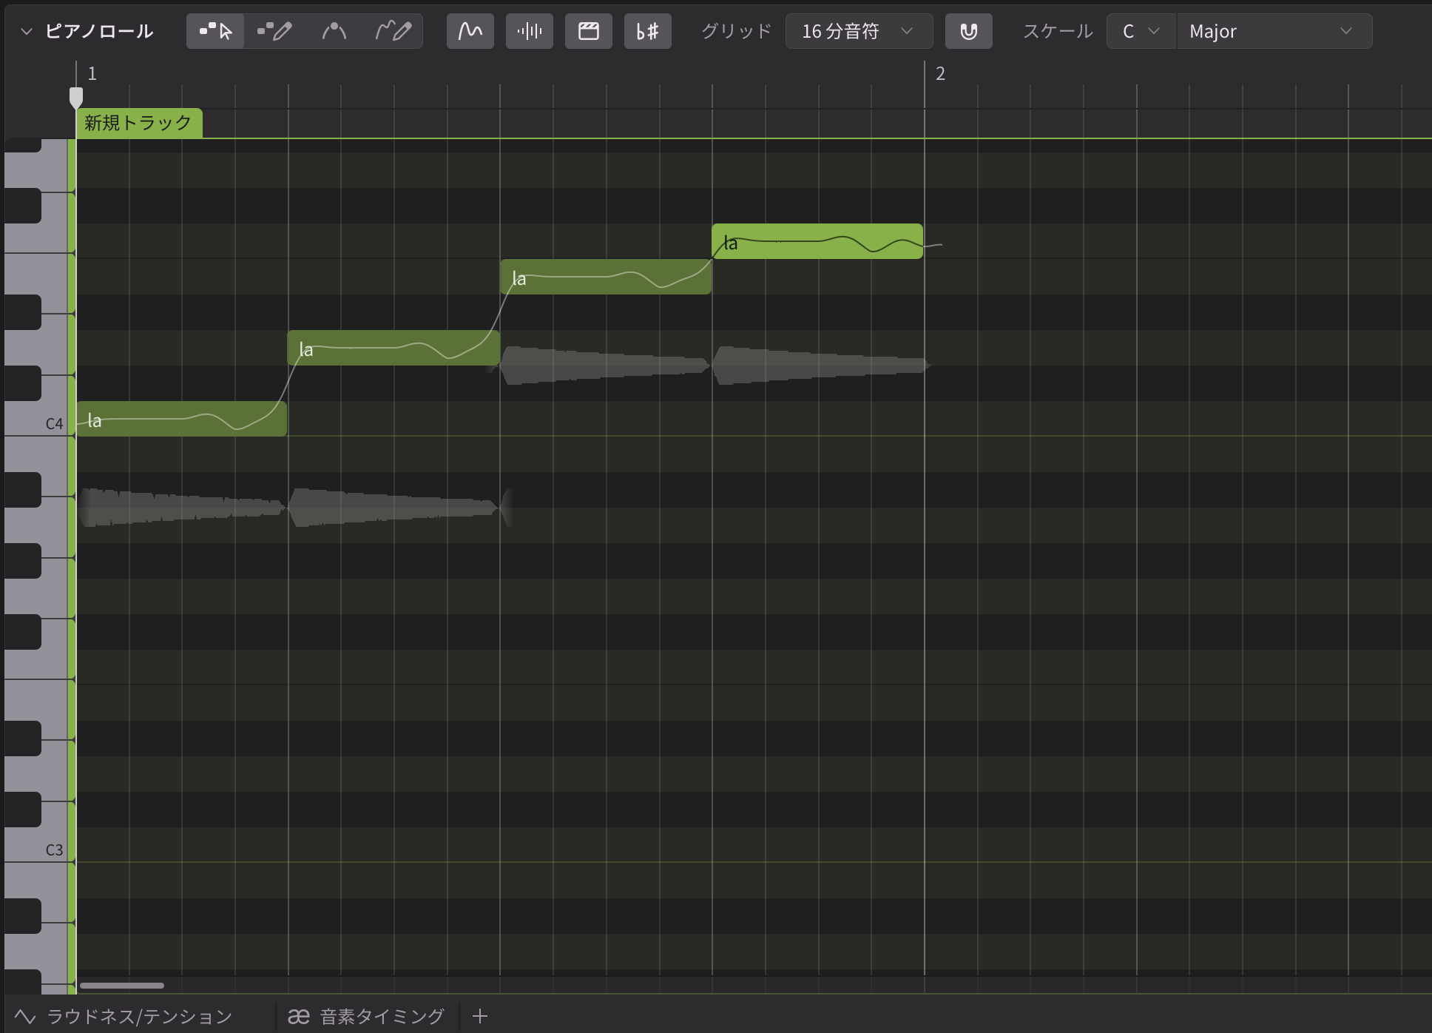
Task: Select the second la note
Action: (394, 348)
